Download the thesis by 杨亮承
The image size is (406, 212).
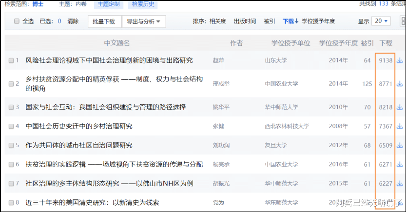pyautogui.click(x=400, y=164)
